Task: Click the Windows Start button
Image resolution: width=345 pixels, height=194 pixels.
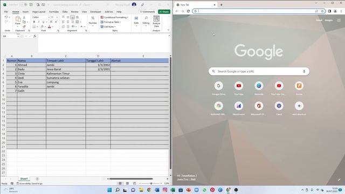Action: pyautogui.click(x=109, y=190)
